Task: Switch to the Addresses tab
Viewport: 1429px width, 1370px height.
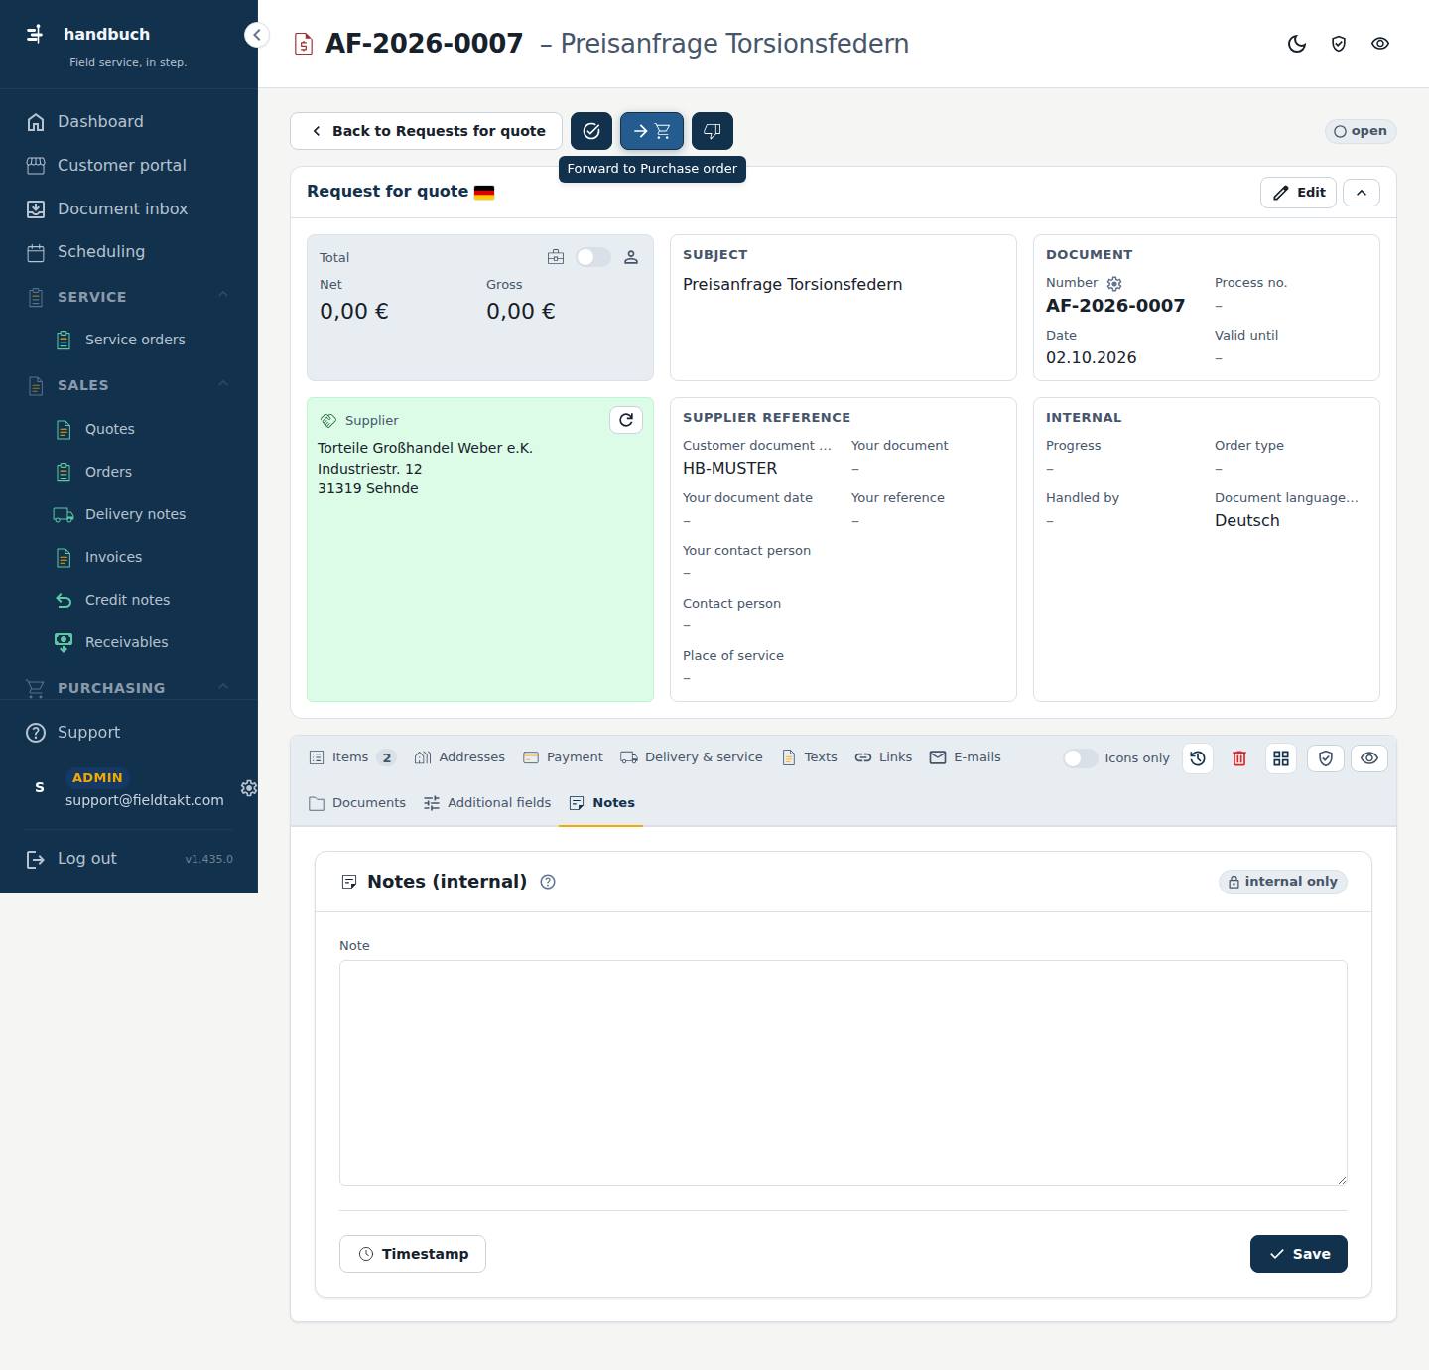Action: click(459, 757)
